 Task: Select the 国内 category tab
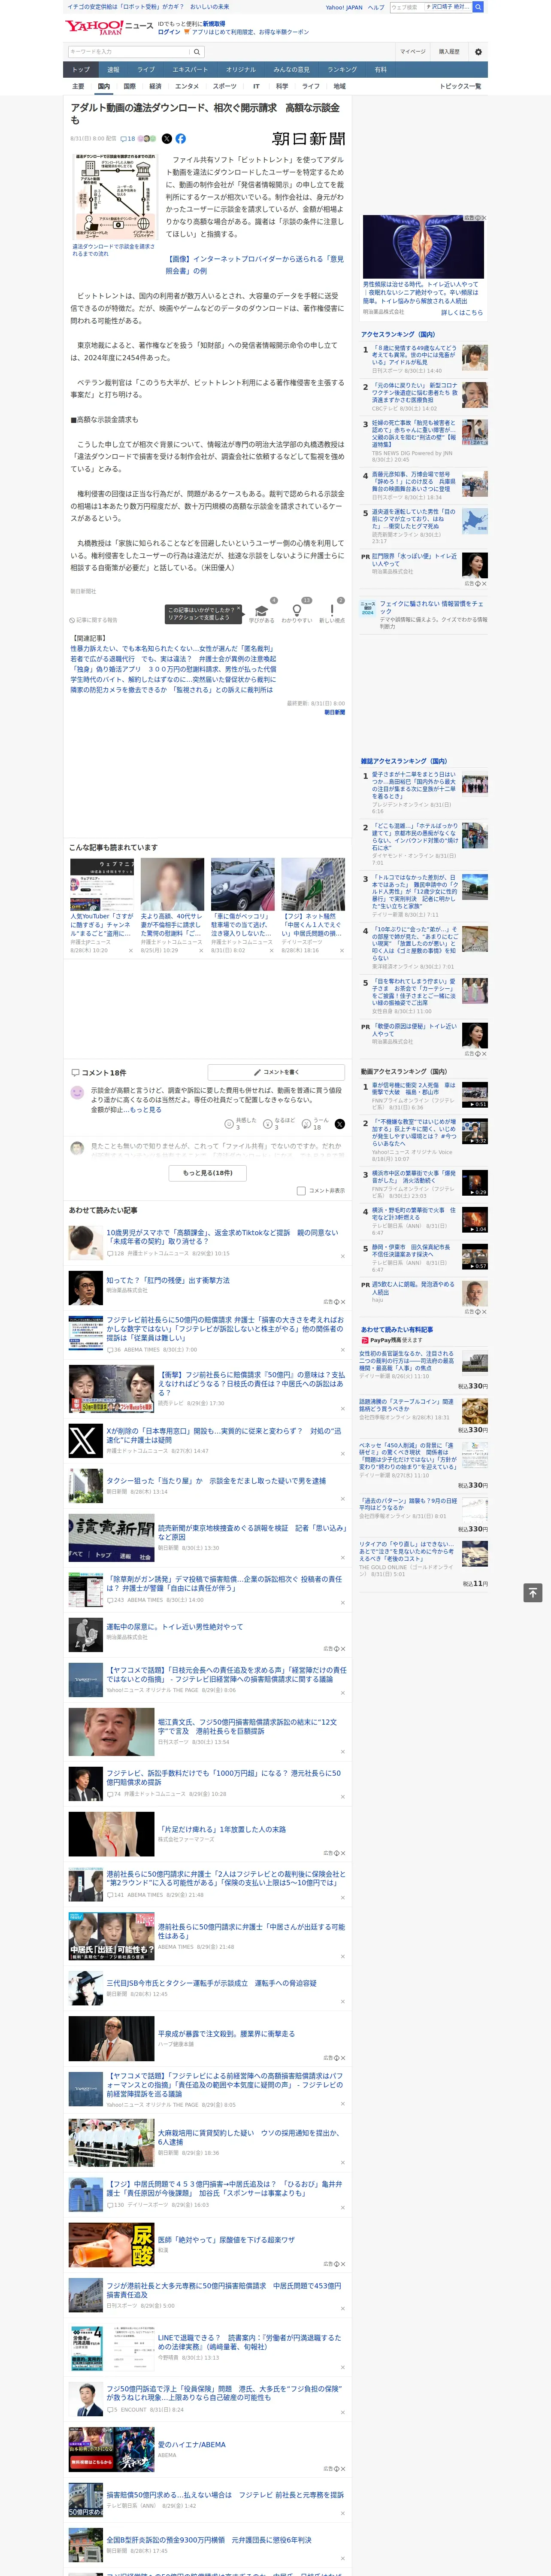pyautogui.click(x=104, y=86)
